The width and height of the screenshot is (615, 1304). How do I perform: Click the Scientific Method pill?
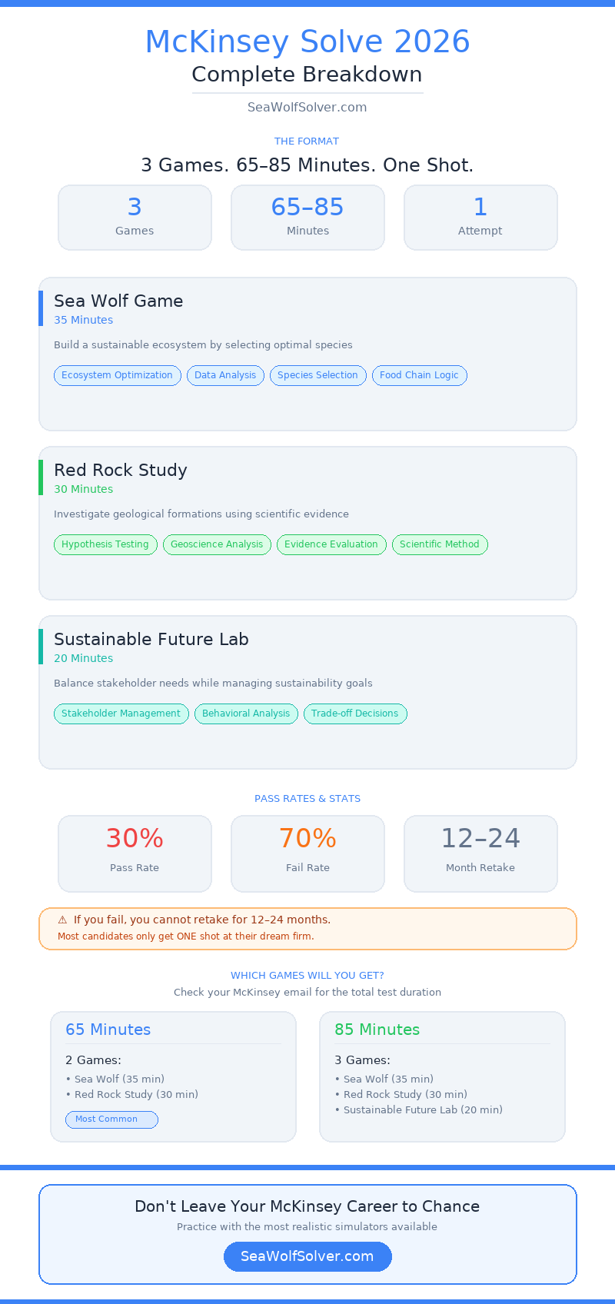440,544
